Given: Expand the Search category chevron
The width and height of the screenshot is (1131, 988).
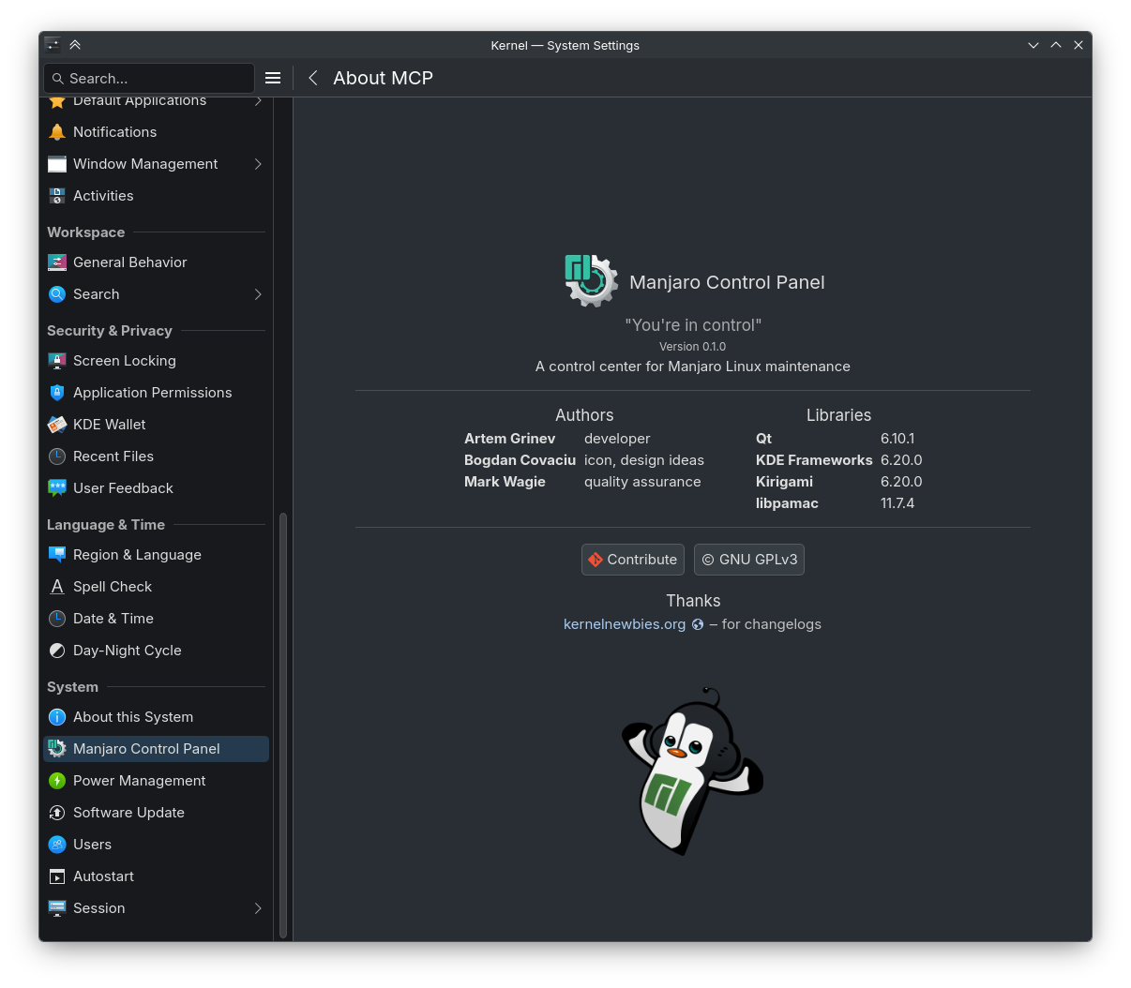Looking at the screenshot, I should tap(258, 294).
